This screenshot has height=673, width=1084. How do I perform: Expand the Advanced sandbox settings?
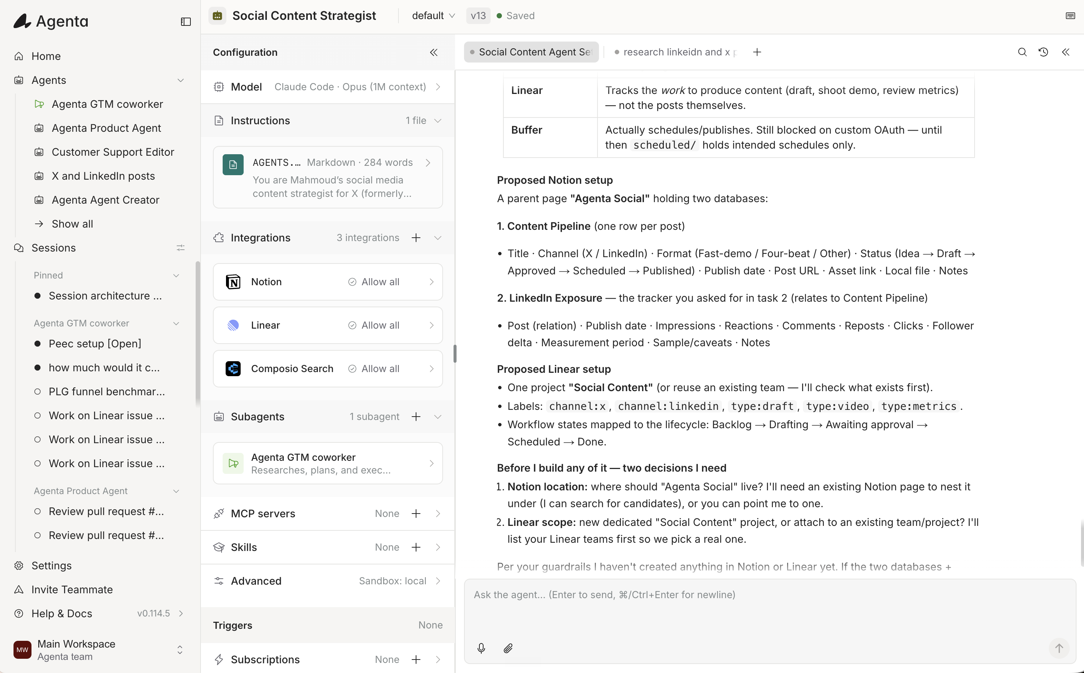tap(328, 581)
